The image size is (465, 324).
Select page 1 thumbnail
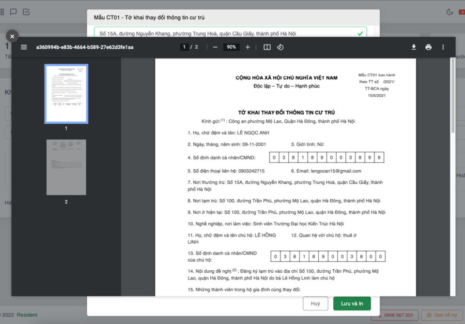click(x=66, y=94)
